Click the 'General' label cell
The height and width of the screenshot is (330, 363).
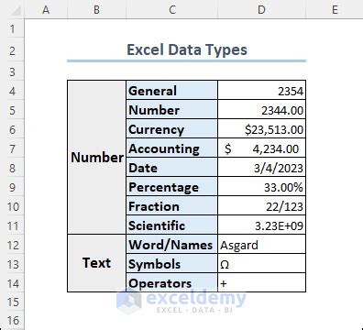tap(172, 91)
